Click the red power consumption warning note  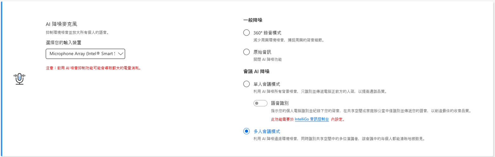point(93,68)
